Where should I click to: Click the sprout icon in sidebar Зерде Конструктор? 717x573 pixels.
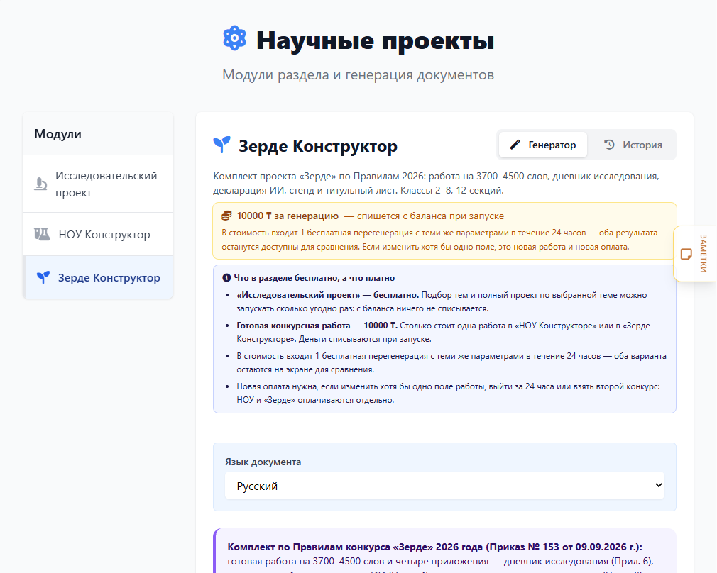[43, 277]
